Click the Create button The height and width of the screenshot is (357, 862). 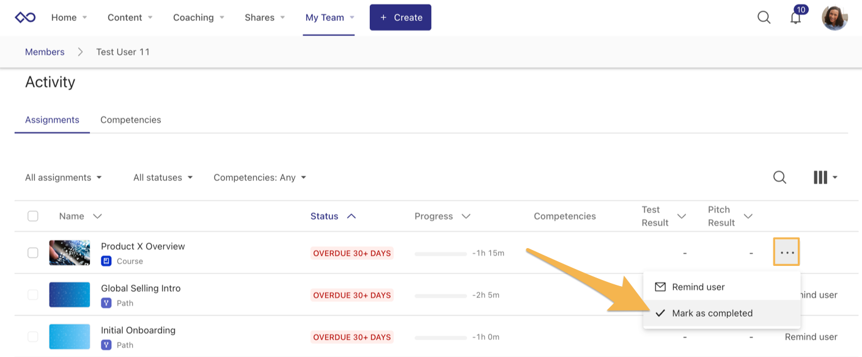pyautogui.click(x=400, y=18)
